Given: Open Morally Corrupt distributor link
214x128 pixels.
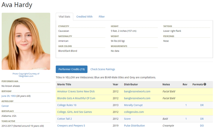Looking at the screenshot, I should pyautogui.click(x=133, y=105).
